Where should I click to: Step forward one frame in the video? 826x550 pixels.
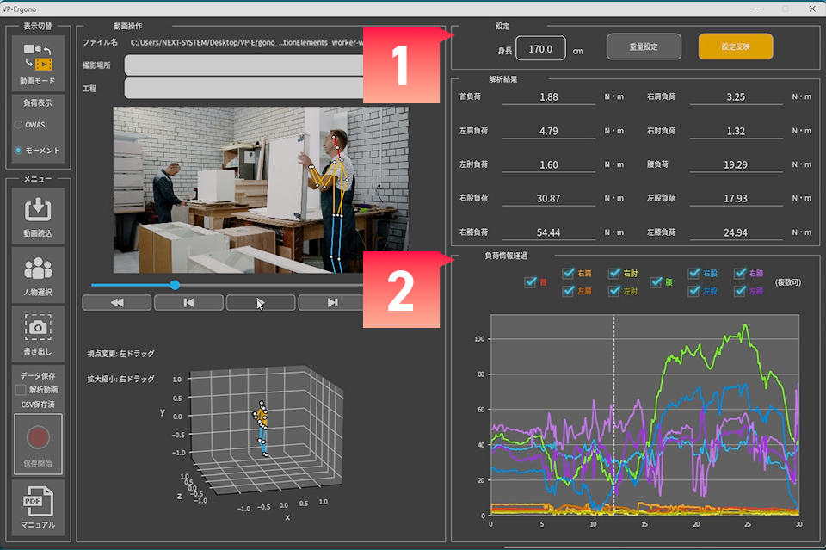[x=332, y=302]
